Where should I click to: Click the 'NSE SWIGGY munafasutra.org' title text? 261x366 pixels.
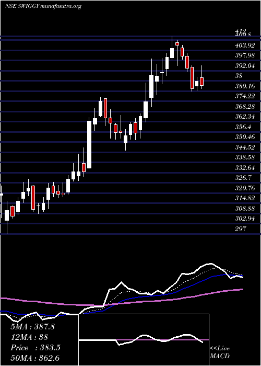click(43, 6)
